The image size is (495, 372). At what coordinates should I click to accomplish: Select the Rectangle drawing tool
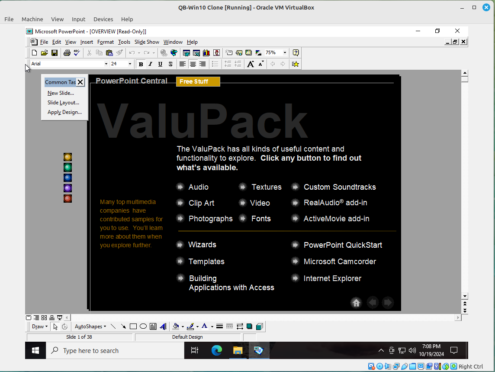(x=133, y=327)
